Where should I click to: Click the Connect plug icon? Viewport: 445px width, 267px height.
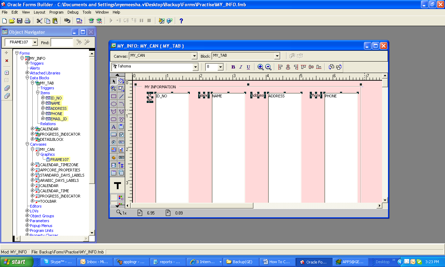[x=67, y=21]
